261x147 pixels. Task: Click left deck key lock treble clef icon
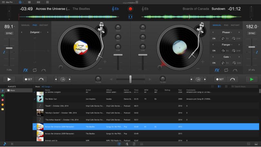(113, 9)
